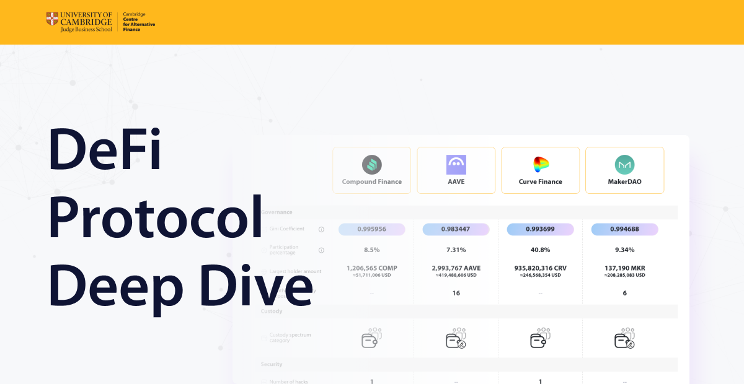Select the Curve Finance rainbow logo
The height and width of the screenshot is (384, 744).
pyautogui.click(x=541, y=165)
